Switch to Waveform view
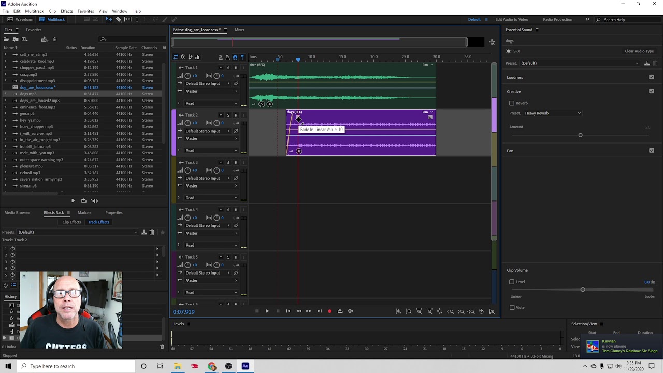 click(x=21, y=19)
